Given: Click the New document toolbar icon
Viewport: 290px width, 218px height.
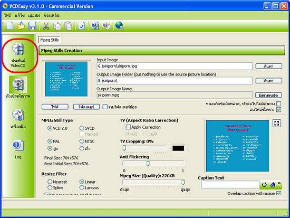Looking at the screenshot, I should pyautogui.click(x=10, y=26).
